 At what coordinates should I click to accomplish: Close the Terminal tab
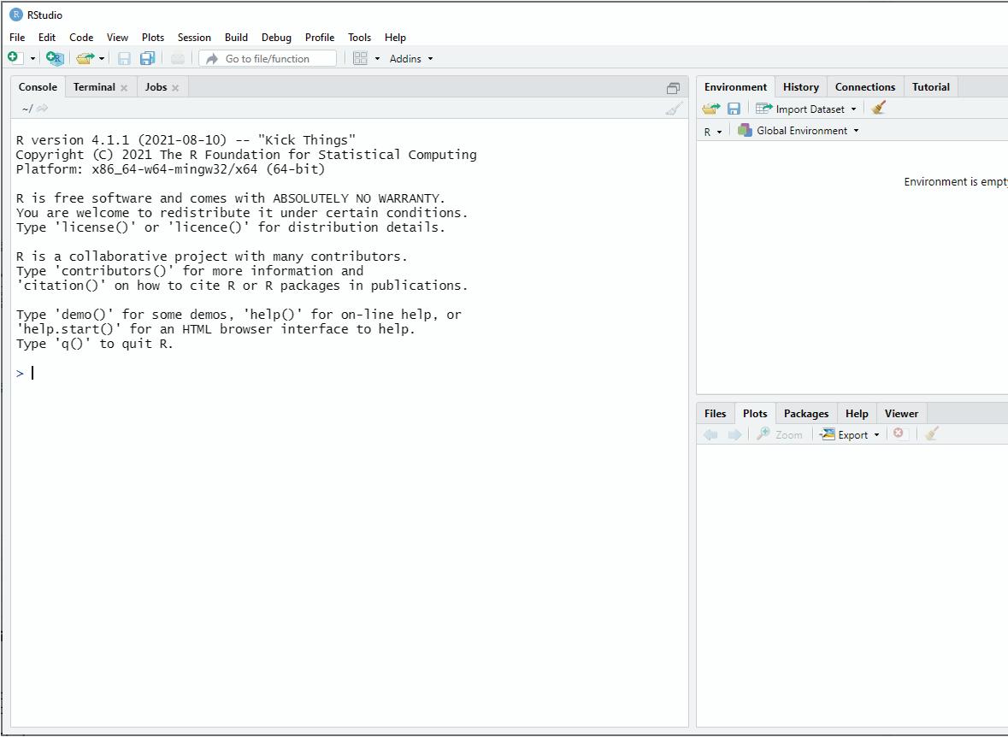[x=124, y=87]
